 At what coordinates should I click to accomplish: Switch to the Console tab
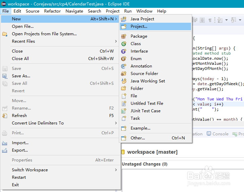[218, 134]
